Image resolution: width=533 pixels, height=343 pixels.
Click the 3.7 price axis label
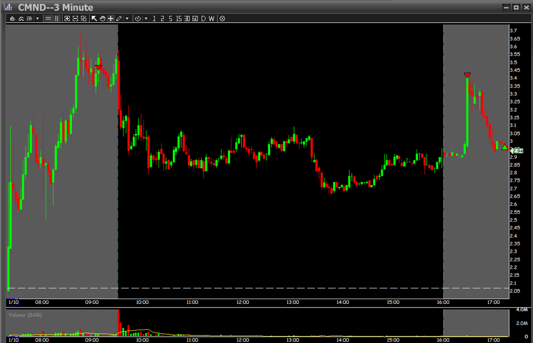click(x=513, y=31)
